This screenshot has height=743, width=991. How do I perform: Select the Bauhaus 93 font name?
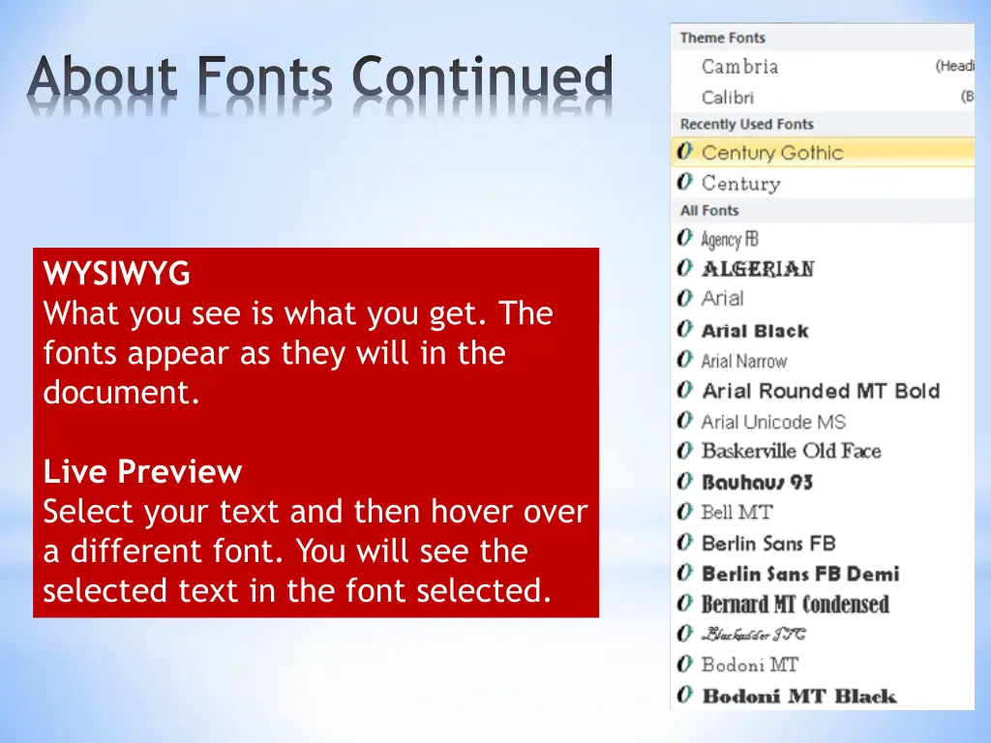[x=757, y=482]
